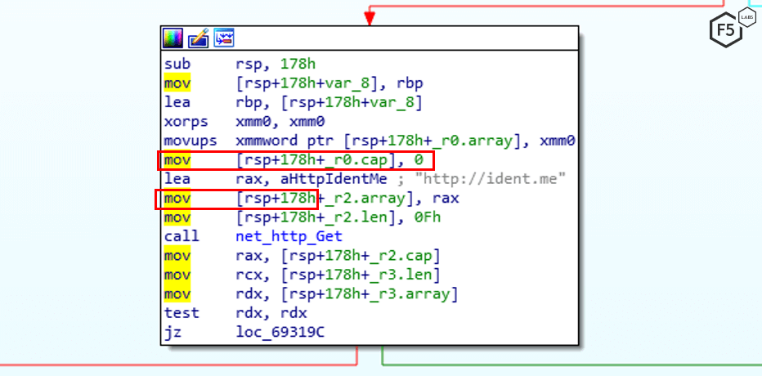Image resolution: width=762 pixels, height=376 pixels.
Task: Click the jz mnemonic
Action: pos(172,333)
